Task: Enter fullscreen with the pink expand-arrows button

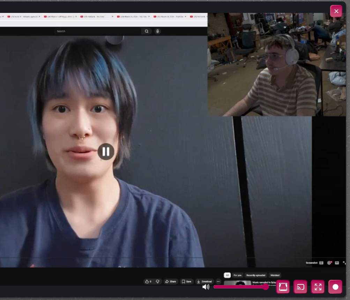Action: [x=318, y=287]
